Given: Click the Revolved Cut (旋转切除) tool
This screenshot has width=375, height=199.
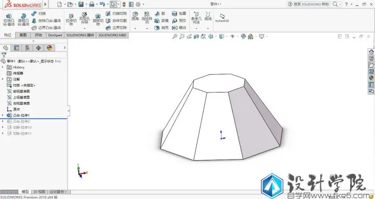Looking at the screenshot, I should click(98, 20).
